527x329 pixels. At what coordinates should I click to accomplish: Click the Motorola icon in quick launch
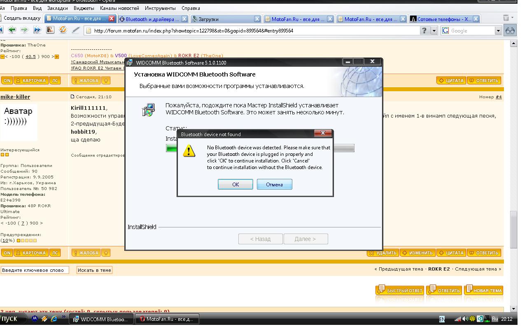click(35, 319)
